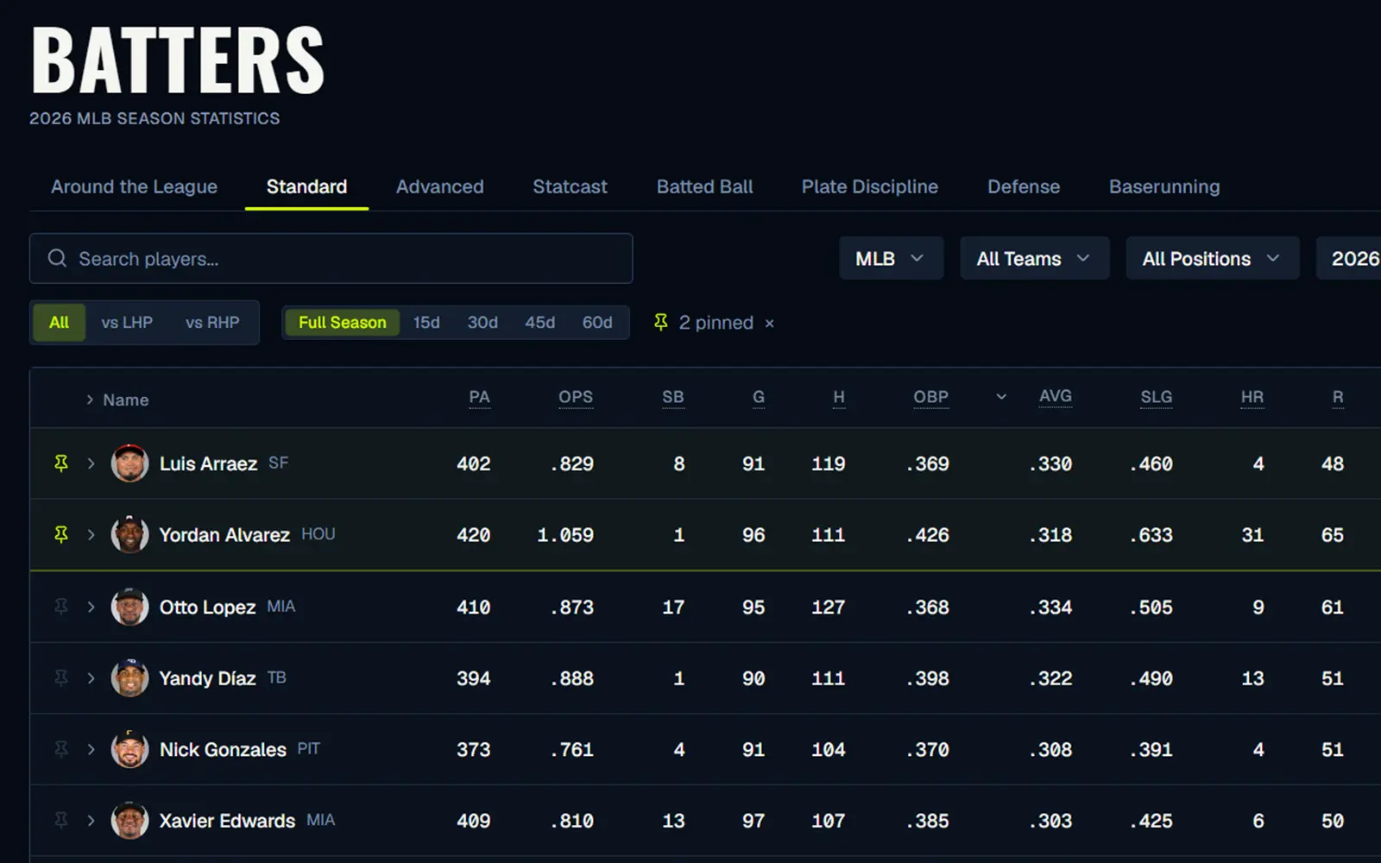Unpin Yordan Alvarez using pin icon
The image size is (1381, 863).
(61, 535)
